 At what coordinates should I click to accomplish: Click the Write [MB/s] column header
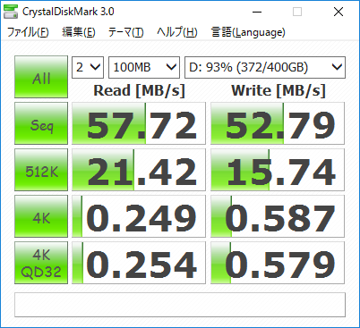279,90
